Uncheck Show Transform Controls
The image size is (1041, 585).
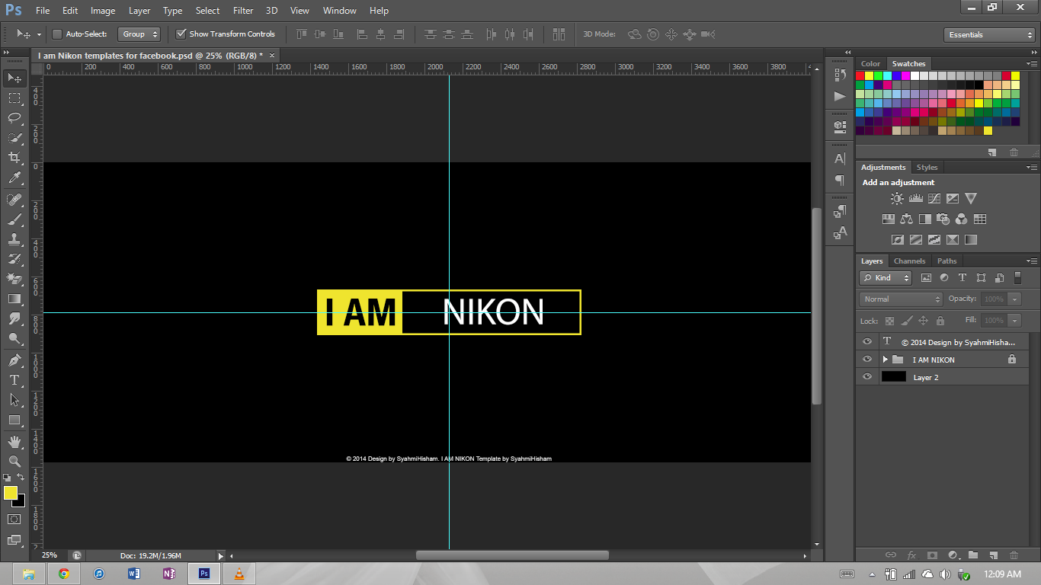tap(181, 34)
